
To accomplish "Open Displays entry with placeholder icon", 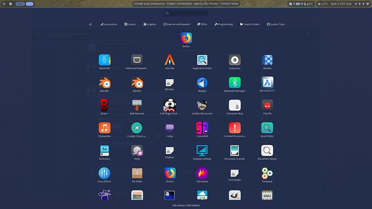I will 170,152.
